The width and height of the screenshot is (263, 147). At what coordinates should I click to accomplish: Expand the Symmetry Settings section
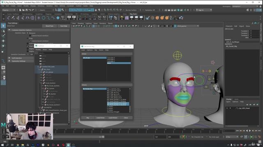(9, 61)
